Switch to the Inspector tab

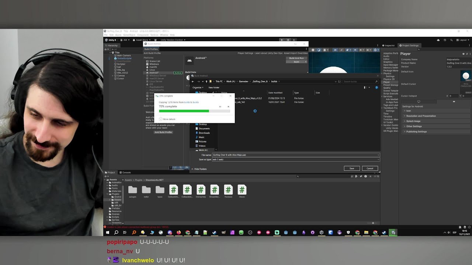pos(389,46)
